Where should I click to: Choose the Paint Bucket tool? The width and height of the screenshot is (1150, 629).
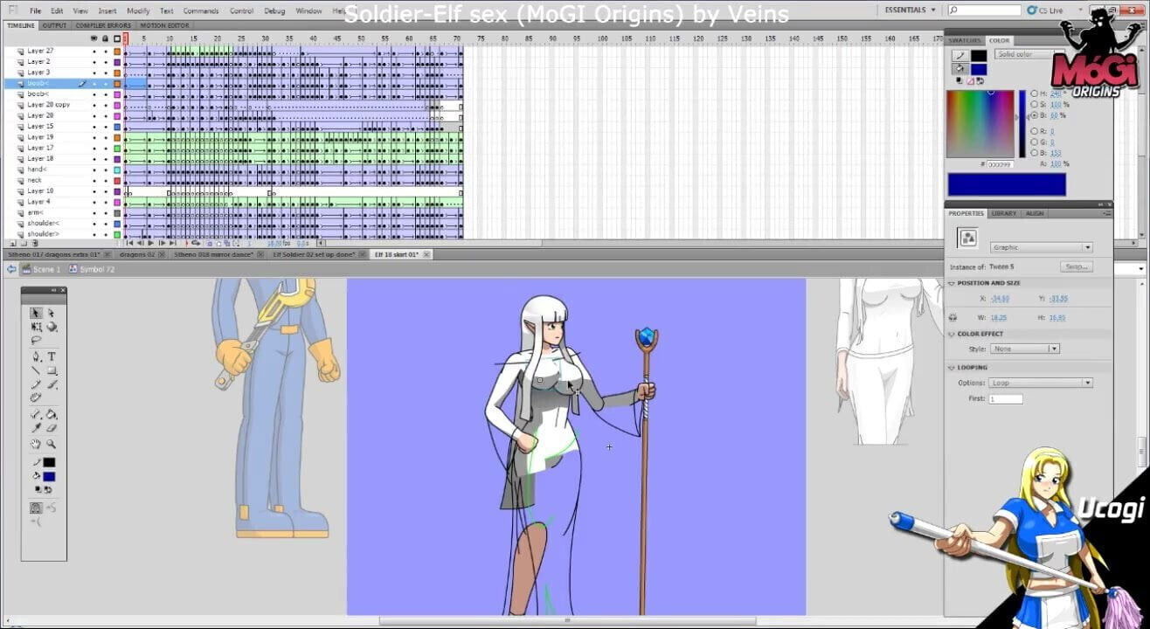pos(52,414)
